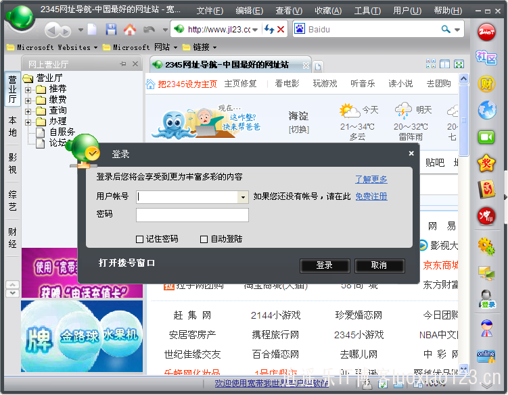This screenshot has width=508, height=395.
Task: Open the 奖 star award sidebar icon
Action: (x=486, y=163)
